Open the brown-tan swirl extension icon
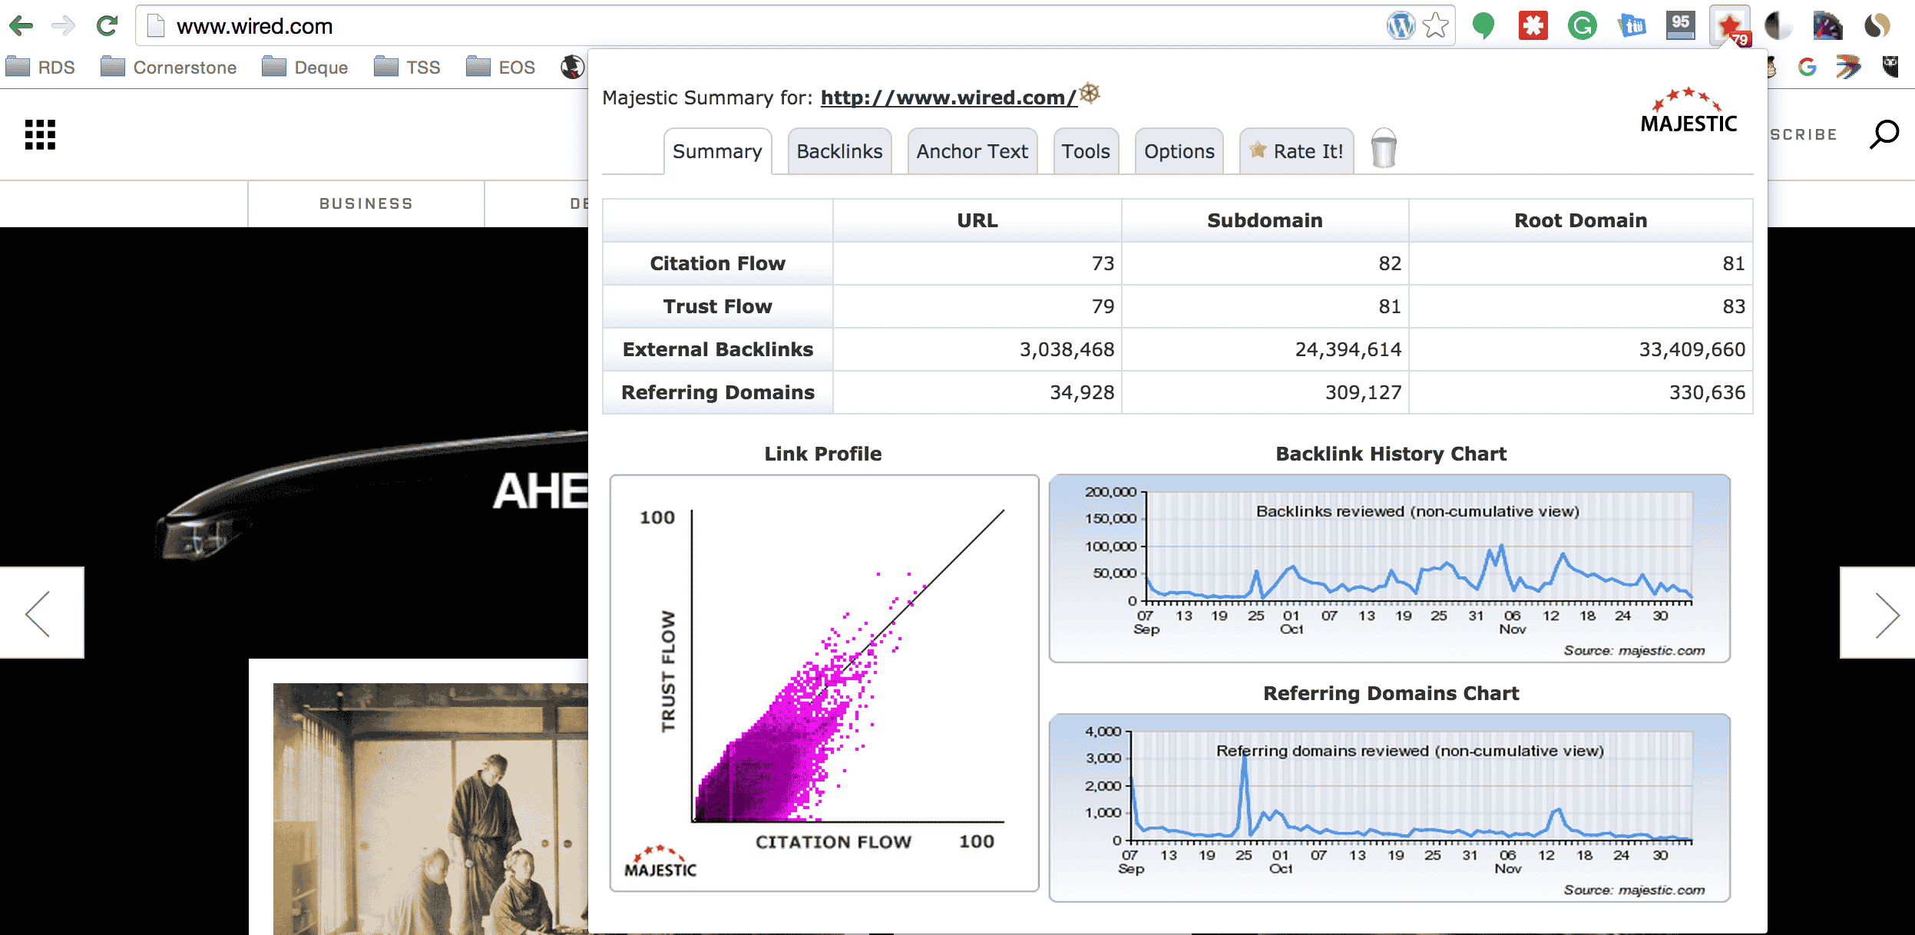 click(x=1877, y=26)
